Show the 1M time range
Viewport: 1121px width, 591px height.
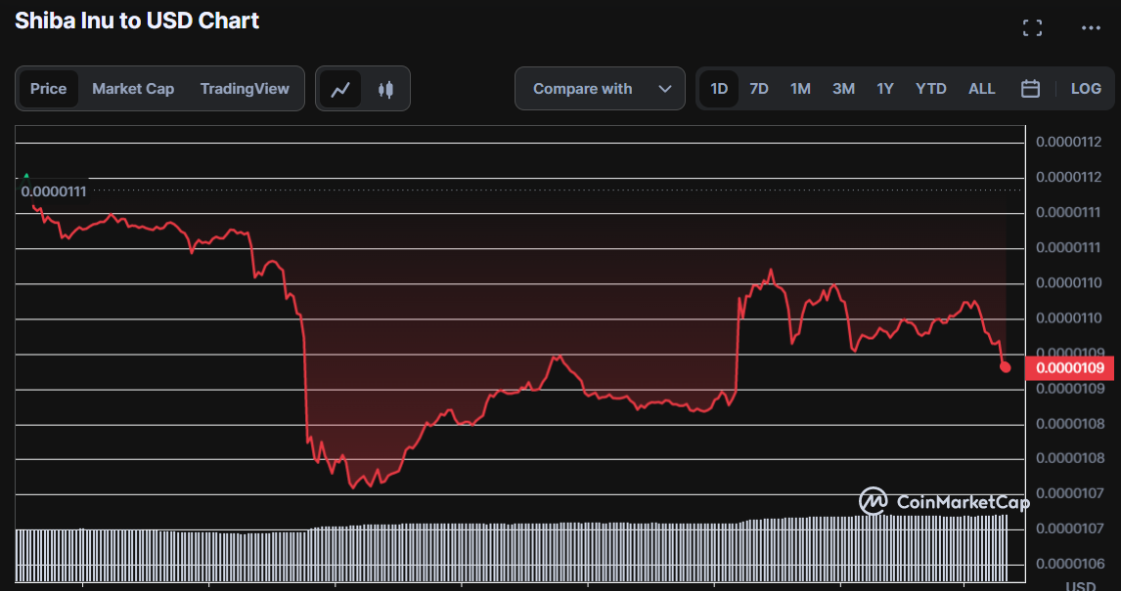(x=800, y=89)
